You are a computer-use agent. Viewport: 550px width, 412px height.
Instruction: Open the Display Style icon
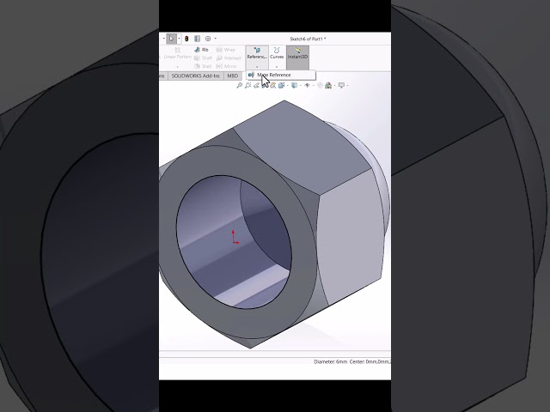tap(294, 85)
